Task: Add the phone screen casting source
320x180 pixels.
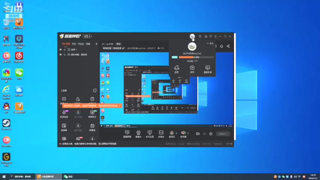Action: 150,134
